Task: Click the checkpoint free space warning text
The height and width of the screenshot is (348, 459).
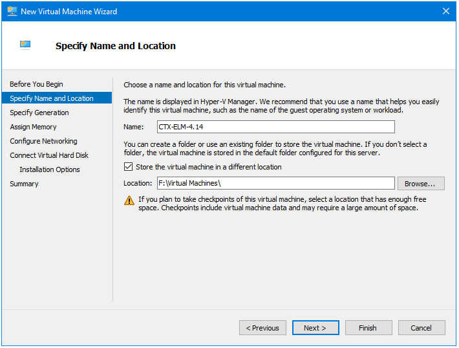Action: point(283,204)
